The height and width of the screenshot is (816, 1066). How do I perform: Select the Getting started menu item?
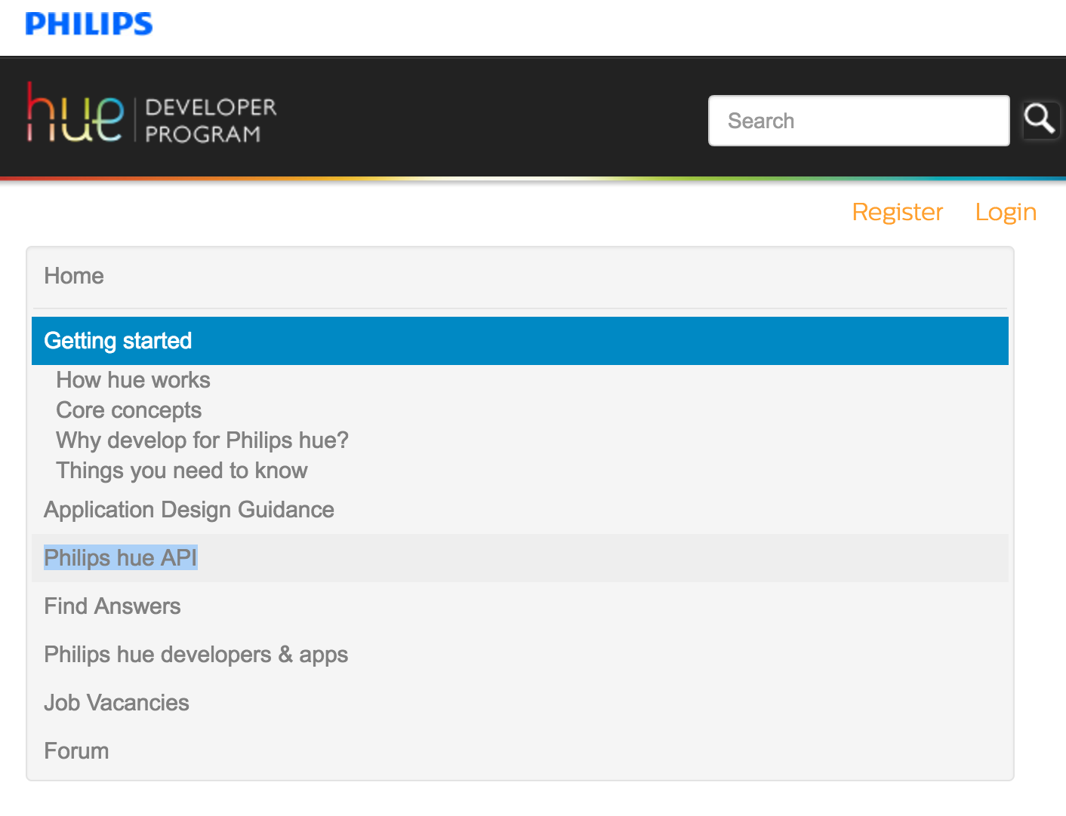pyautogui.click(x=520, y=341)
